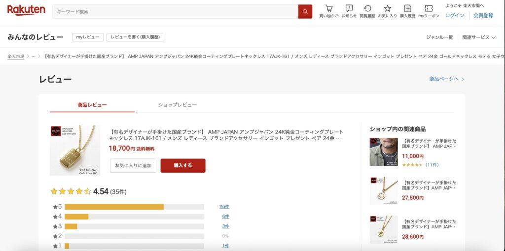Click the 27,500円 price text
This screenshot has height=251, width=505.
tap(413, 198)
